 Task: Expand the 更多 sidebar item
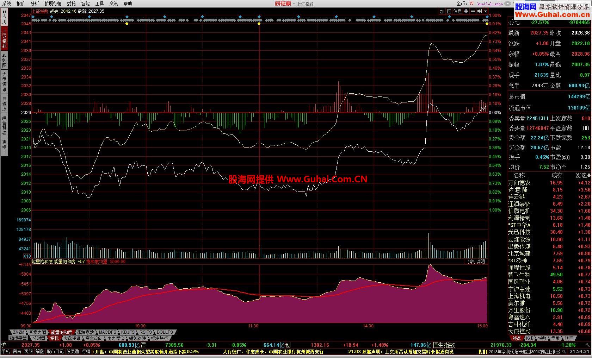tap(4, 147)
